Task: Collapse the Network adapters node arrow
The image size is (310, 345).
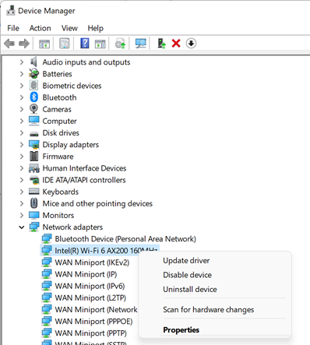Action: coord(22,227)
